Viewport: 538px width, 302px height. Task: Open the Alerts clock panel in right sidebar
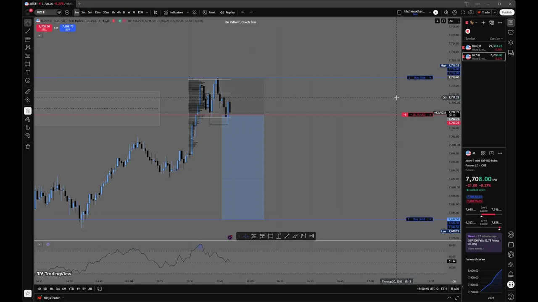pos(511,32)
